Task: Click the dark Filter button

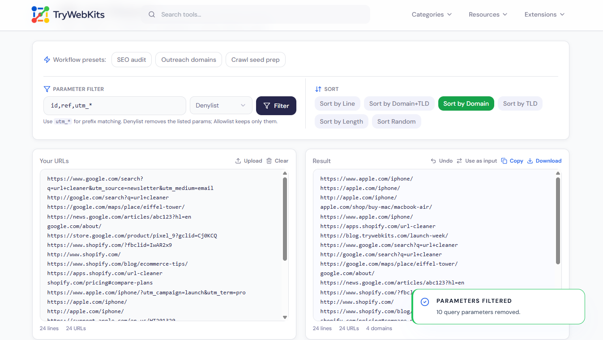Action: click(276, 106)
